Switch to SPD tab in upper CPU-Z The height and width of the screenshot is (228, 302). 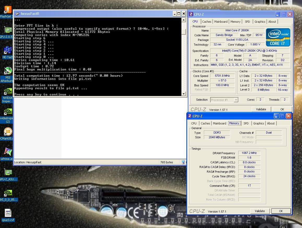[x=247, y=22]
